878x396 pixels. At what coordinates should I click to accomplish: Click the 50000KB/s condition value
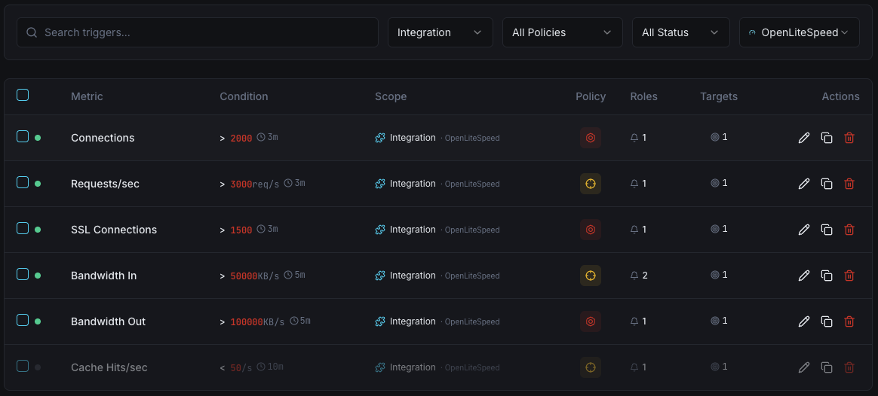point(255,276)
